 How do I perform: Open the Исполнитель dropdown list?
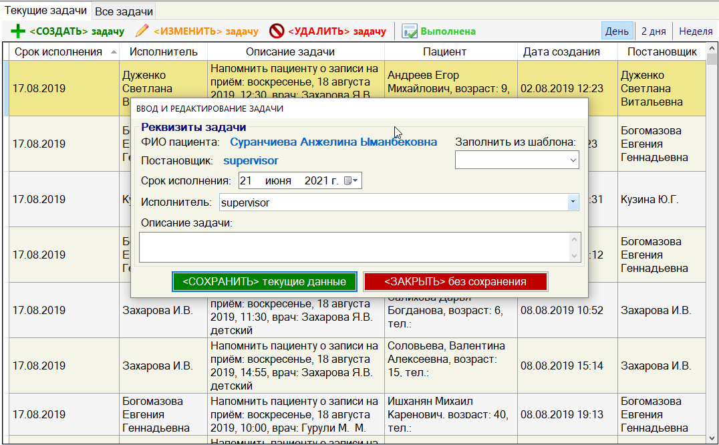point(573,202)
